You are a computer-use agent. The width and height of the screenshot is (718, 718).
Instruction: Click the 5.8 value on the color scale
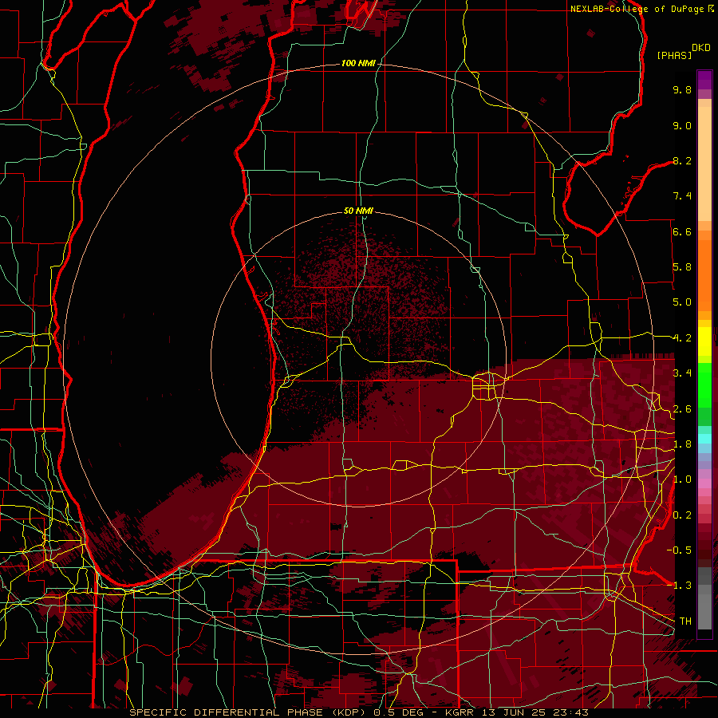[x=682, y=267]
